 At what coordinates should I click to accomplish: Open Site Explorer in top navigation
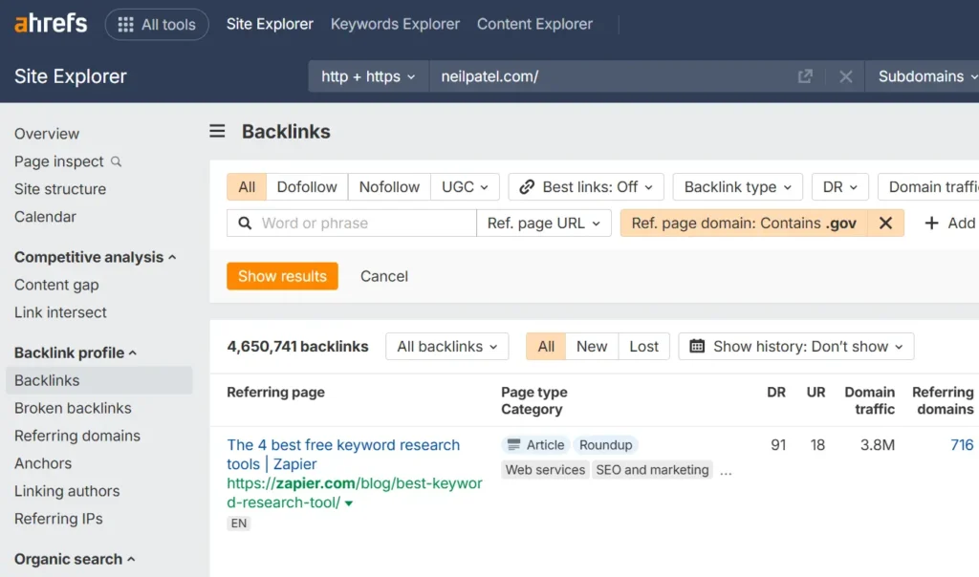tap(270, 24)
